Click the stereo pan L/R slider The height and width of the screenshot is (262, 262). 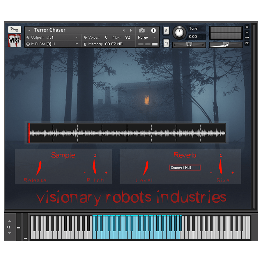189,45
